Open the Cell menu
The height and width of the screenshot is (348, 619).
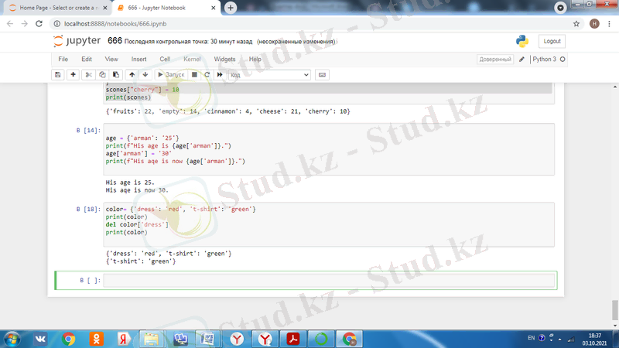pyautogui.click(x=165, y=60)
